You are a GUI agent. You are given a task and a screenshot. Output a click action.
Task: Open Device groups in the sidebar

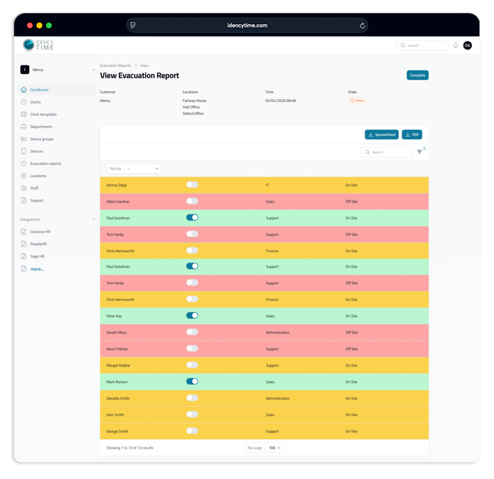(x=42, y=139)
